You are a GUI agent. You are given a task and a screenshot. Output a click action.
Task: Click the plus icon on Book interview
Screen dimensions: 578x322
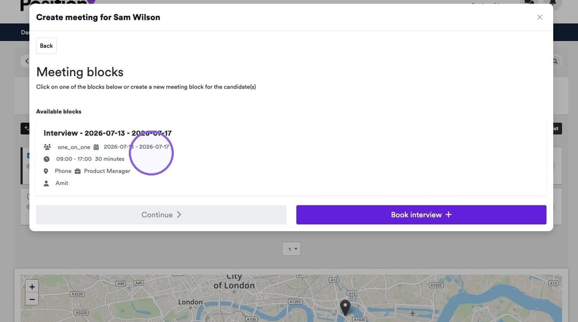click(x=448, y=214)
